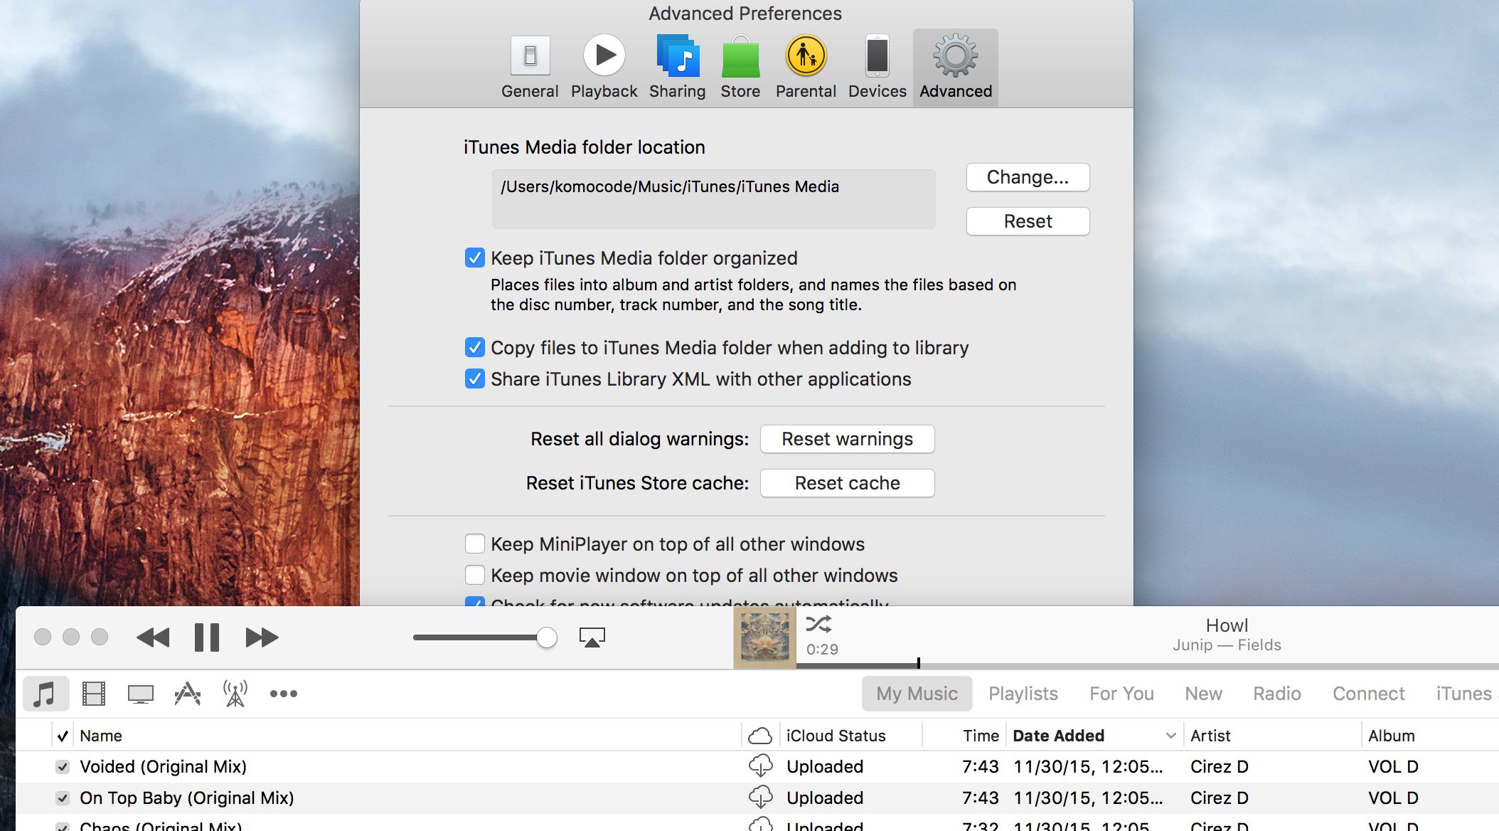Open the Sharing preferences pane
The width and height of the screenshot is (1499, 831).
pyautogui.click(x=677, y=68)
